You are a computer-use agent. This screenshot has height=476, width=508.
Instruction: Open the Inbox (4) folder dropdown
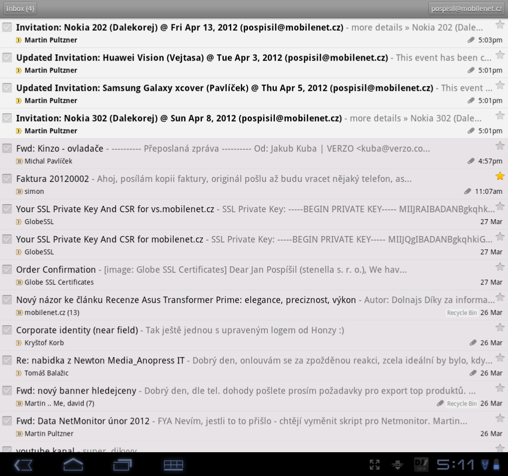[20, 8]
